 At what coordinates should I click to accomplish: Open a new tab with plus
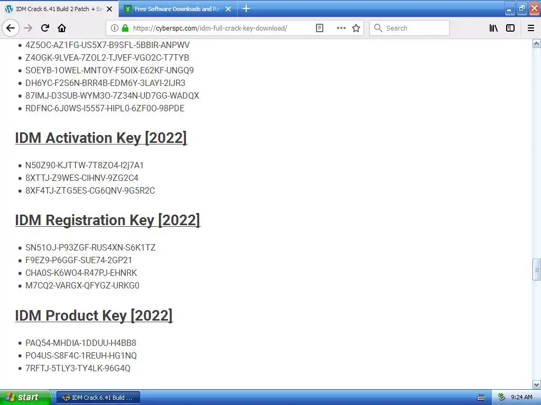(246, 8)
